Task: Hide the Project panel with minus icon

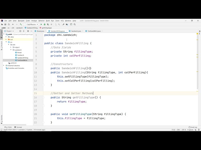Action: (31, 31)
